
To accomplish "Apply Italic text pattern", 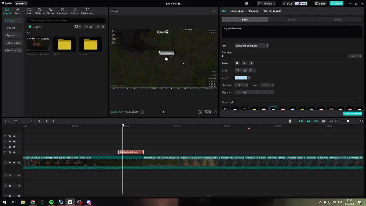I will coord(252,63).
